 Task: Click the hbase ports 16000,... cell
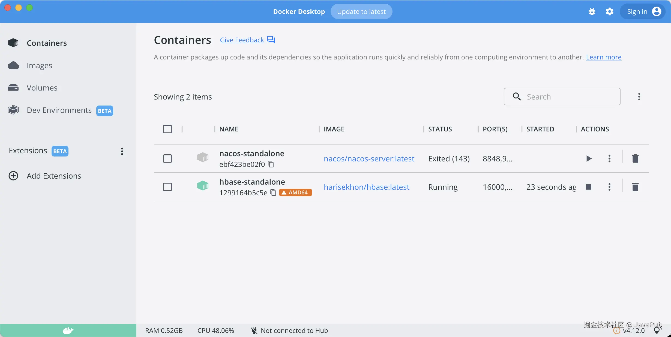pyautogui.click(x=498, y=187)
